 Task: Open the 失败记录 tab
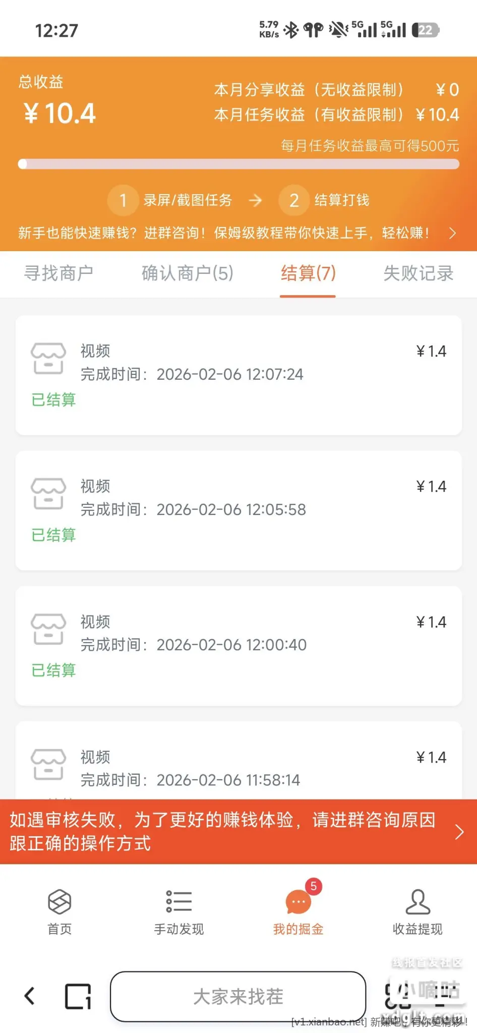click(418, 273)
